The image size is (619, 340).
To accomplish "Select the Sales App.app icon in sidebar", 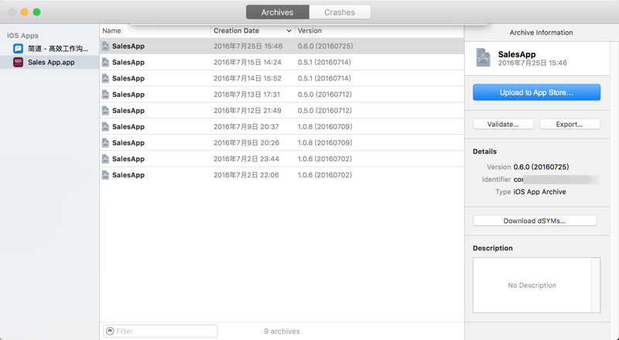I will pos(18,62).
